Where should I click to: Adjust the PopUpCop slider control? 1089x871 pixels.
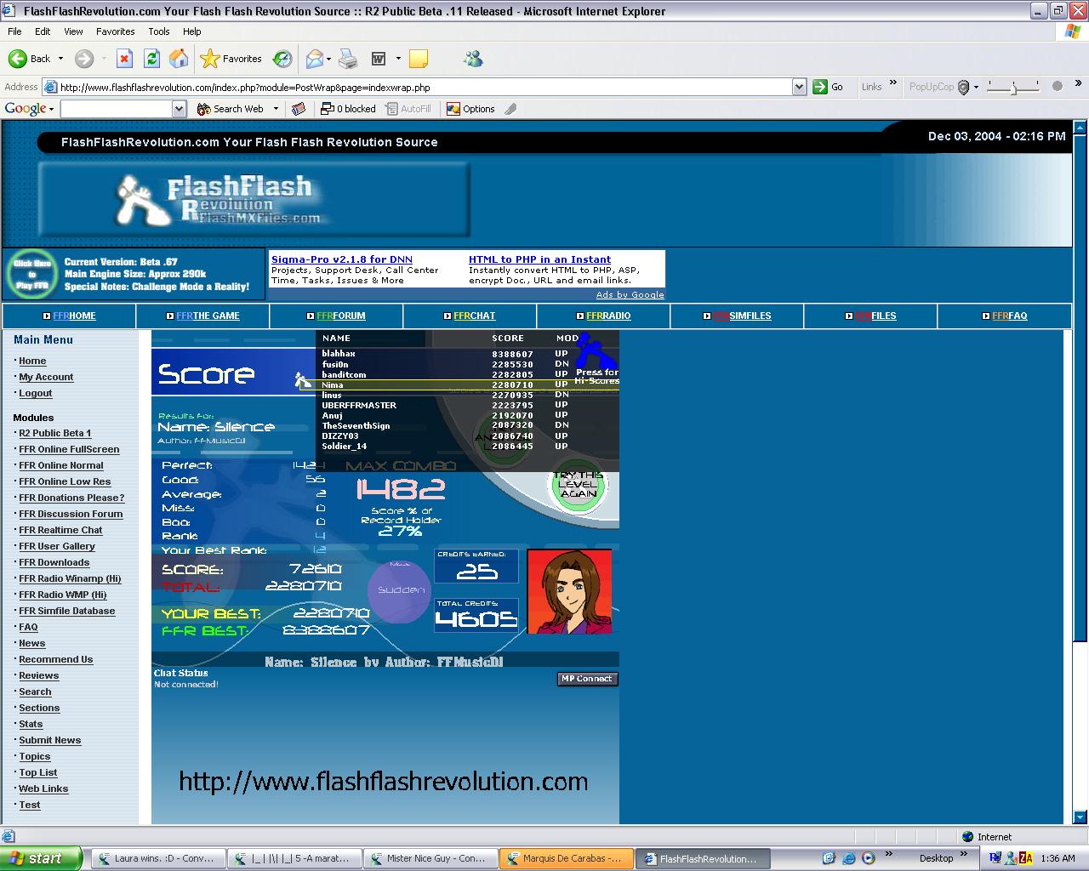(1012, 87)
